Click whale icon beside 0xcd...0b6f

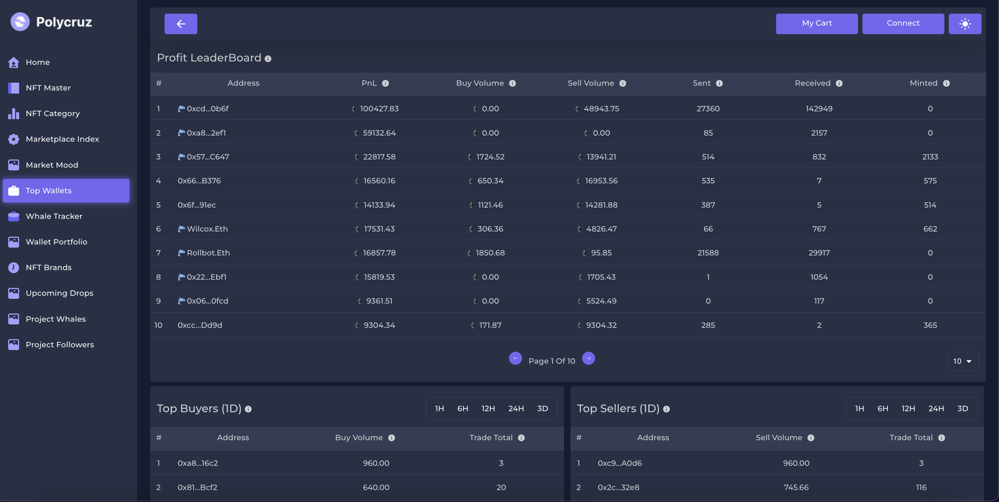181,109
